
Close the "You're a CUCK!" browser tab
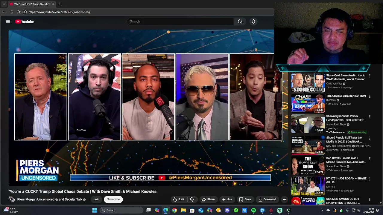53,4
